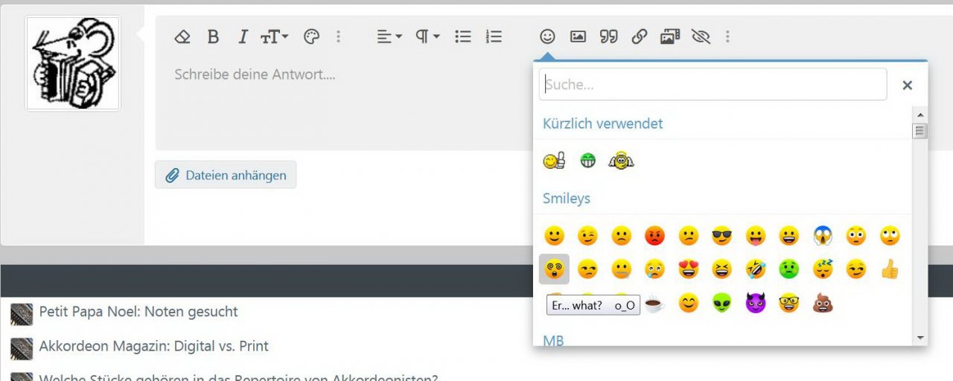Pick the recently used green grin smiley
This screenshot has width=953, height=381.
tap(588, 161)
